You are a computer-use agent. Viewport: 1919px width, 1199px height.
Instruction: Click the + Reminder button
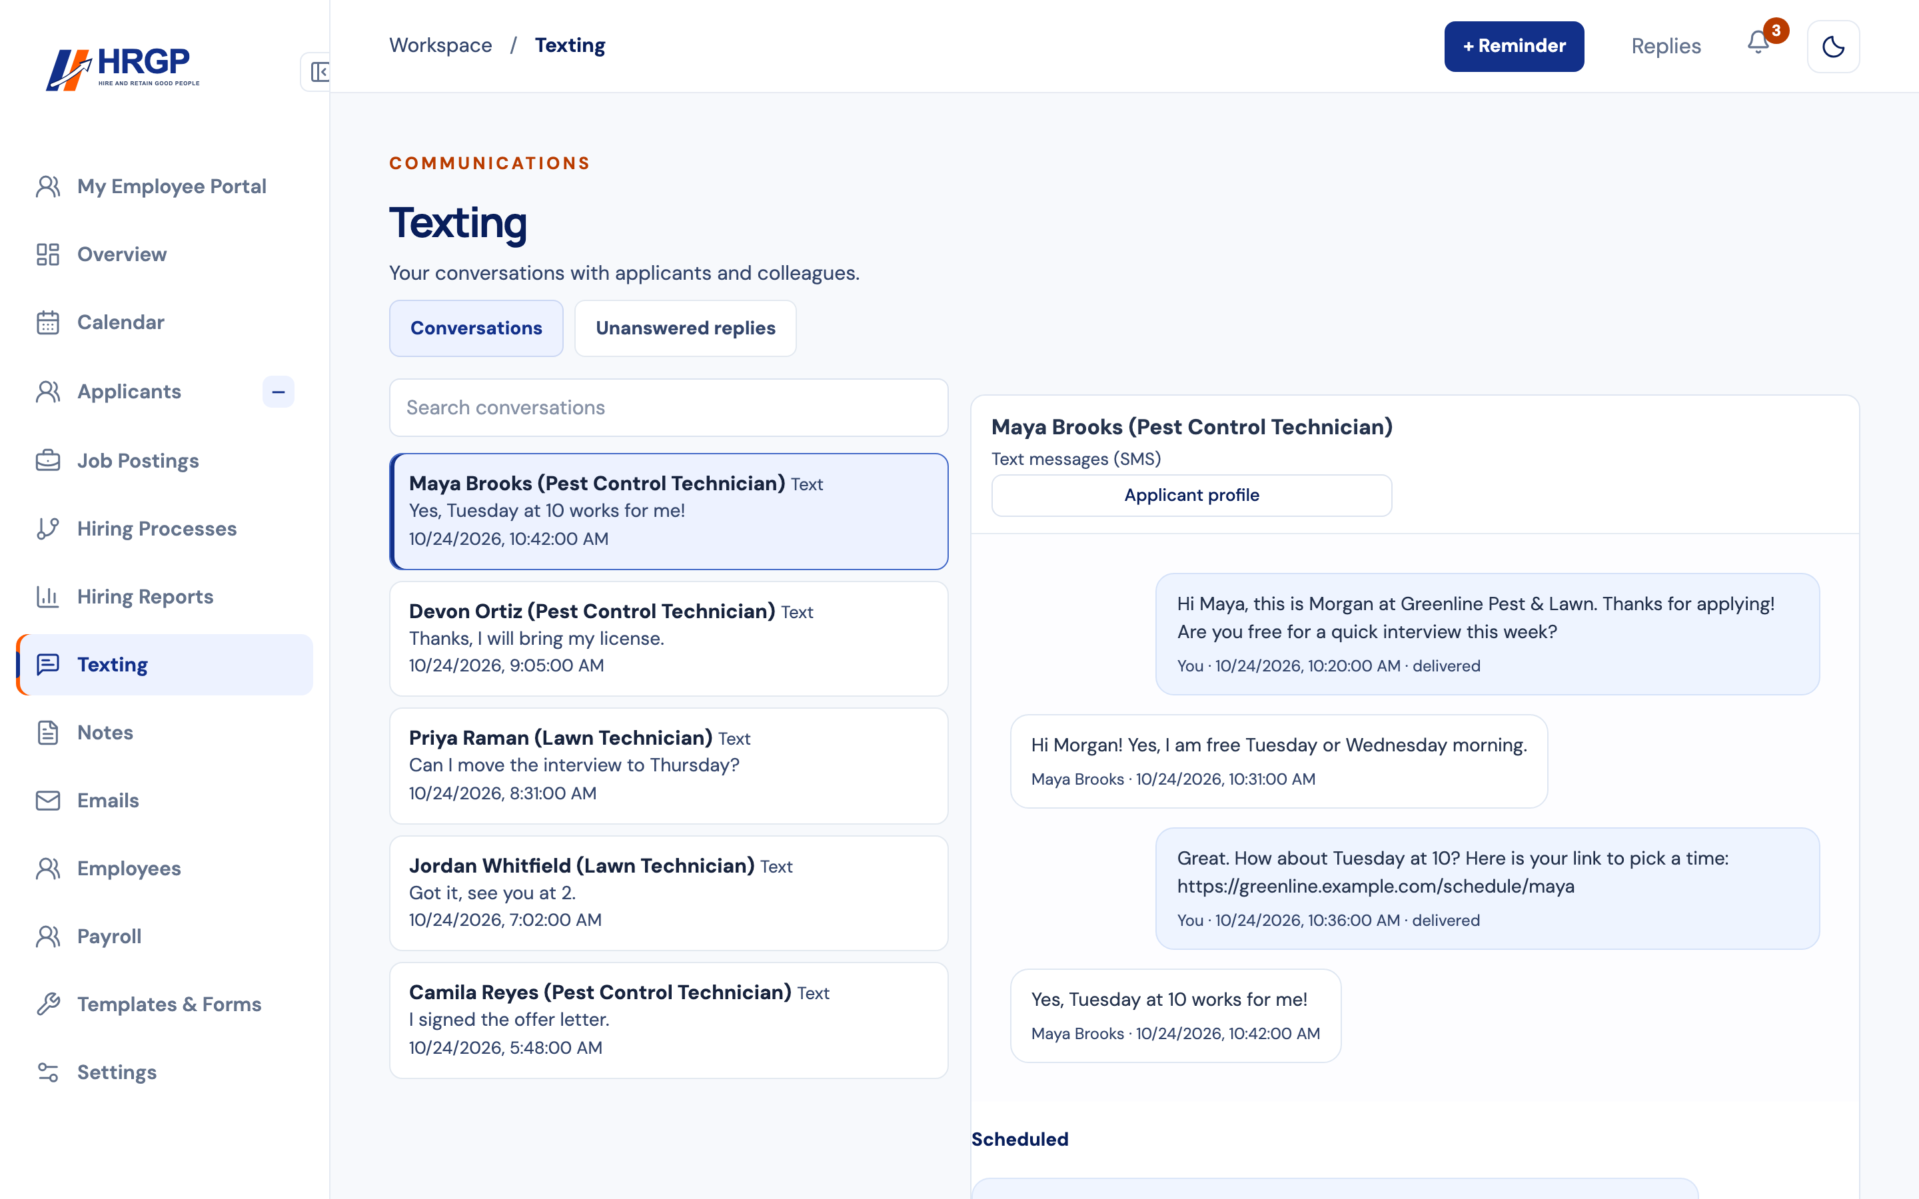(x=1514, y=47)
